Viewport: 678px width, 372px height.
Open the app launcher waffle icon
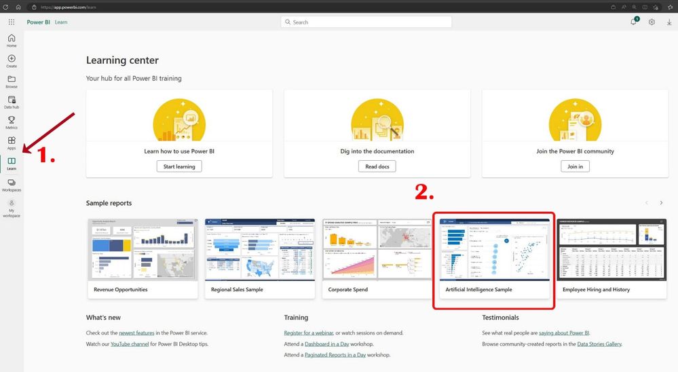click(x=12, y=22)
